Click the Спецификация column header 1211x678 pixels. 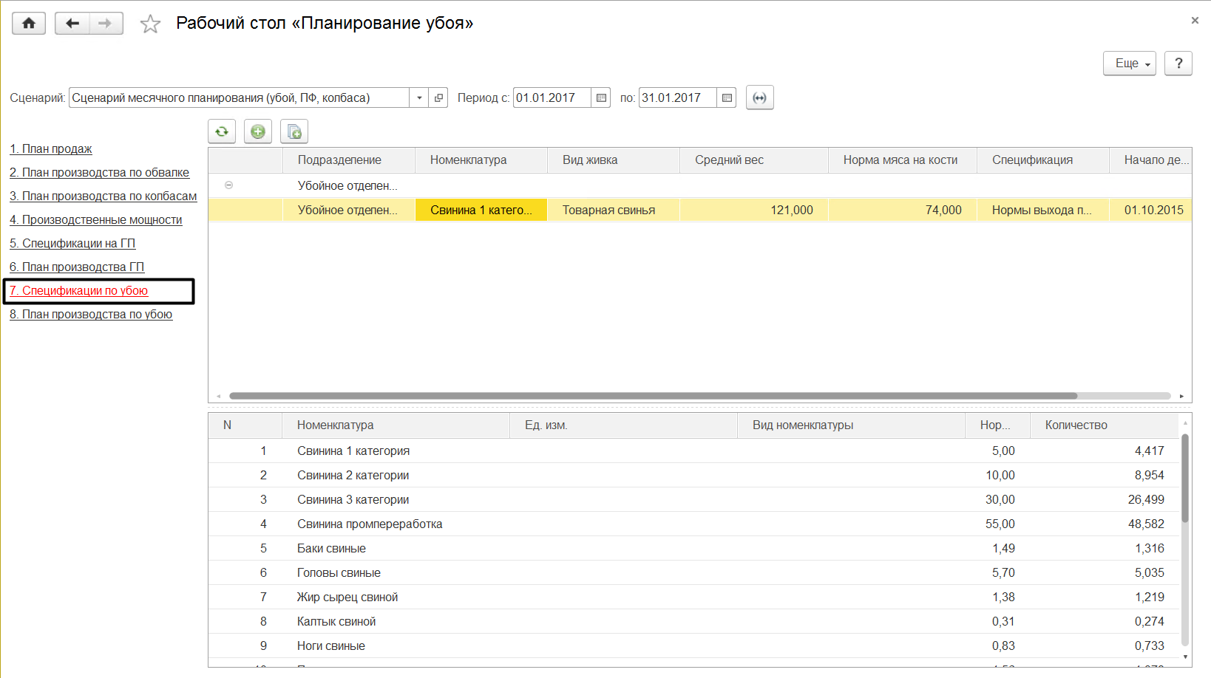pyautogui.click(x=1043, y=160)
